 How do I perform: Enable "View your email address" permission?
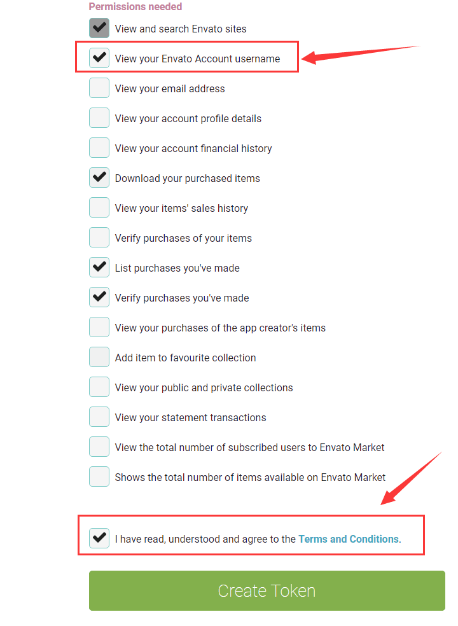(x=99, y=88)
